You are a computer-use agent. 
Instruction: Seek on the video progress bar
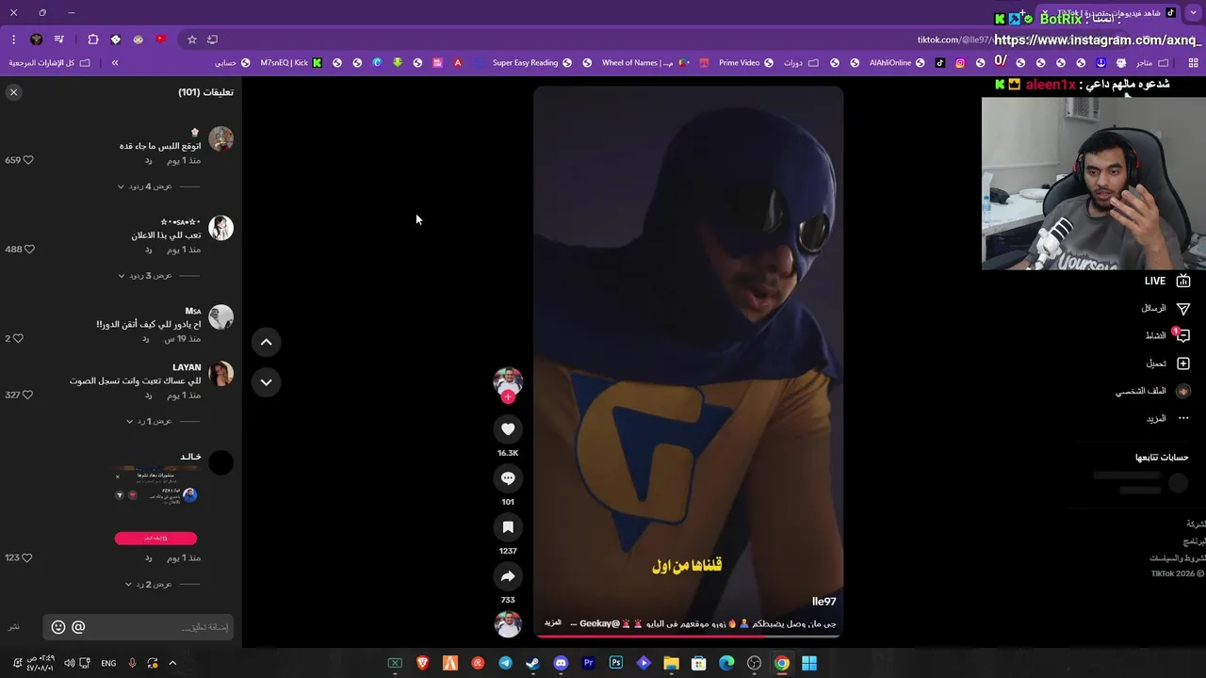click(688, 636)
